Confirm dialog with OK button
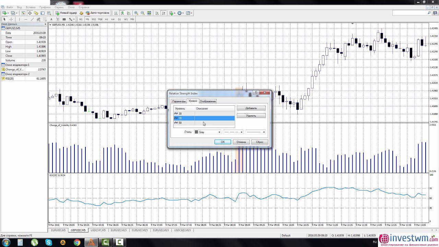This screenshot has height=247, width=439. [x=223, y=142]
